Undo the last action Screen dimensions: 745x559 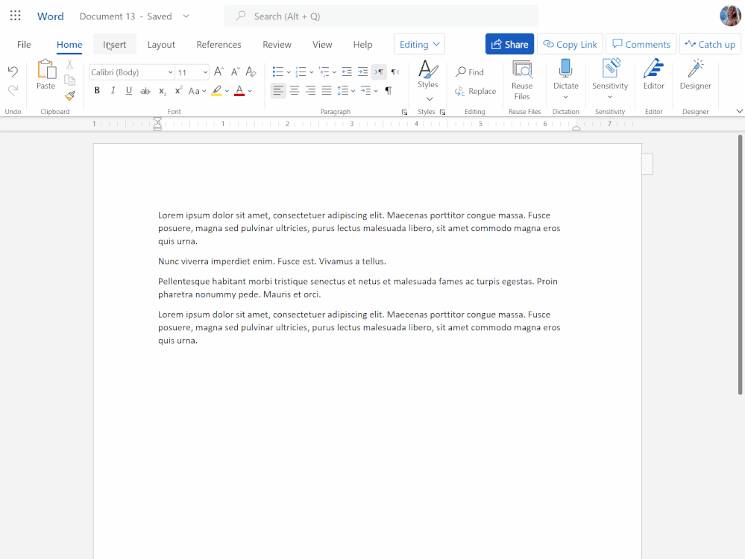13,72
